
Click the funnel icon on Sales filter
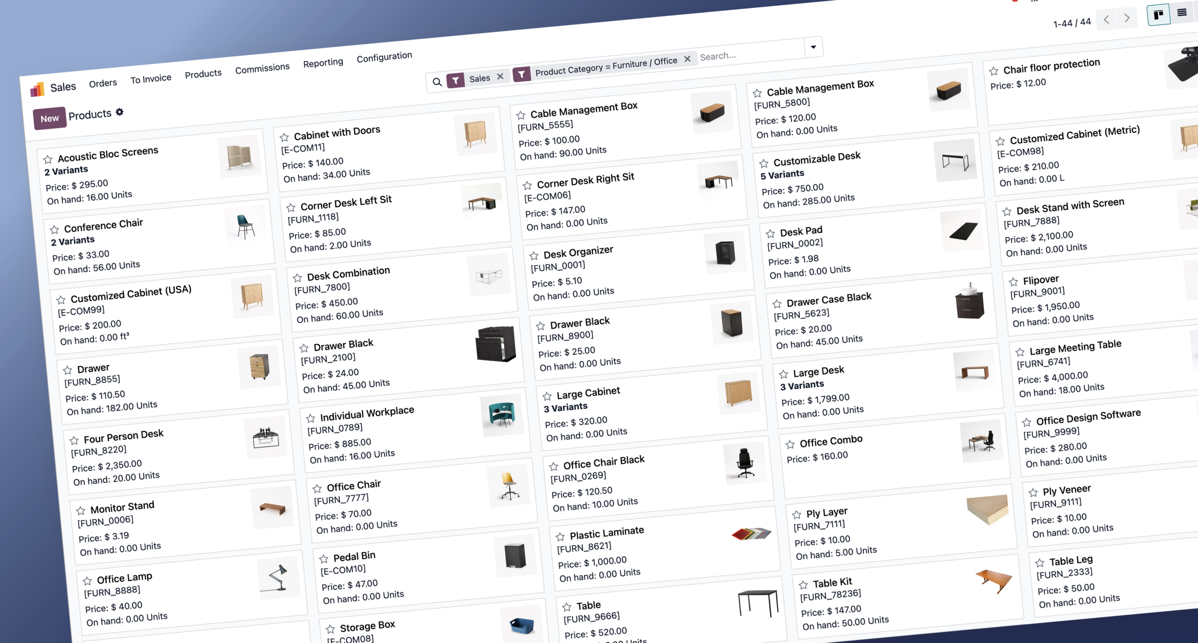coord(455,79)
